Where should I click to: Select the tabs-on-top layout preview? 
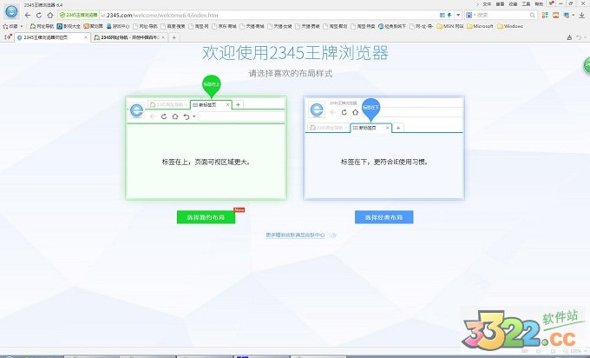click(205, 148)
